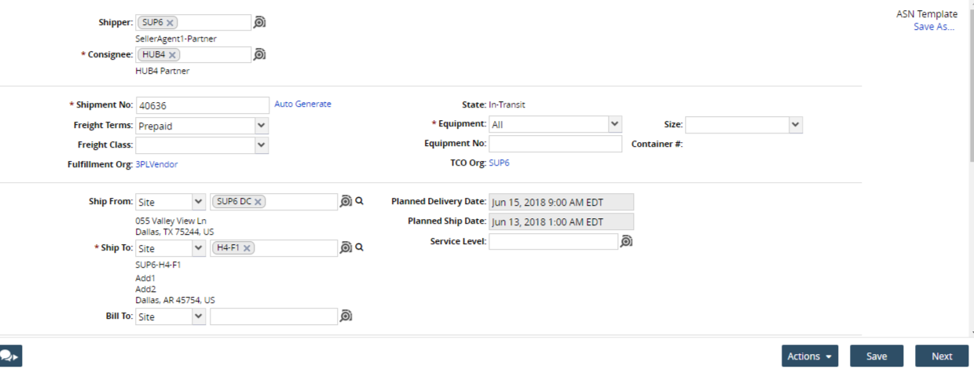This screenshot has height=369, width=974.
Task: Open the Ship To lookup picker icon
Action: point(346,248)
